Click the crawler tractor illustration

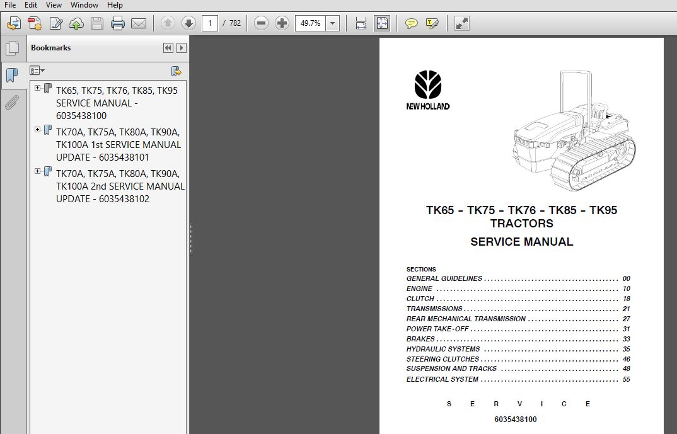click(x=574, y=131)
